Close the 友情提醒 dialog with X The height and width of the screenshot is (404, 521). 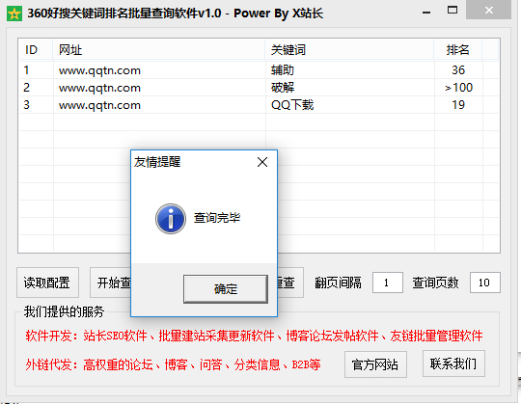(262, 162)
